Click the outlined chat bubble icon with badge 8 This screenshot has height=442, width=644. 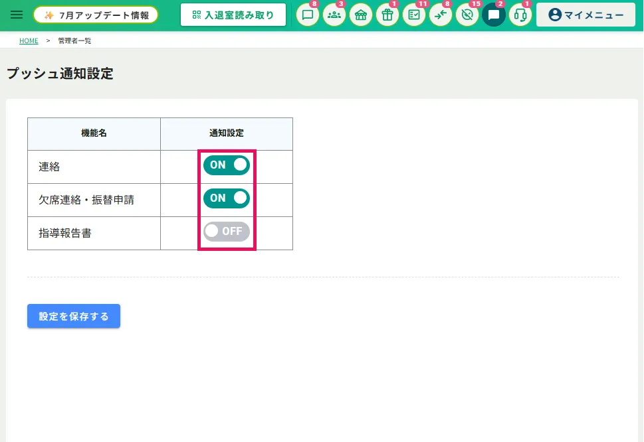point(308,15)
